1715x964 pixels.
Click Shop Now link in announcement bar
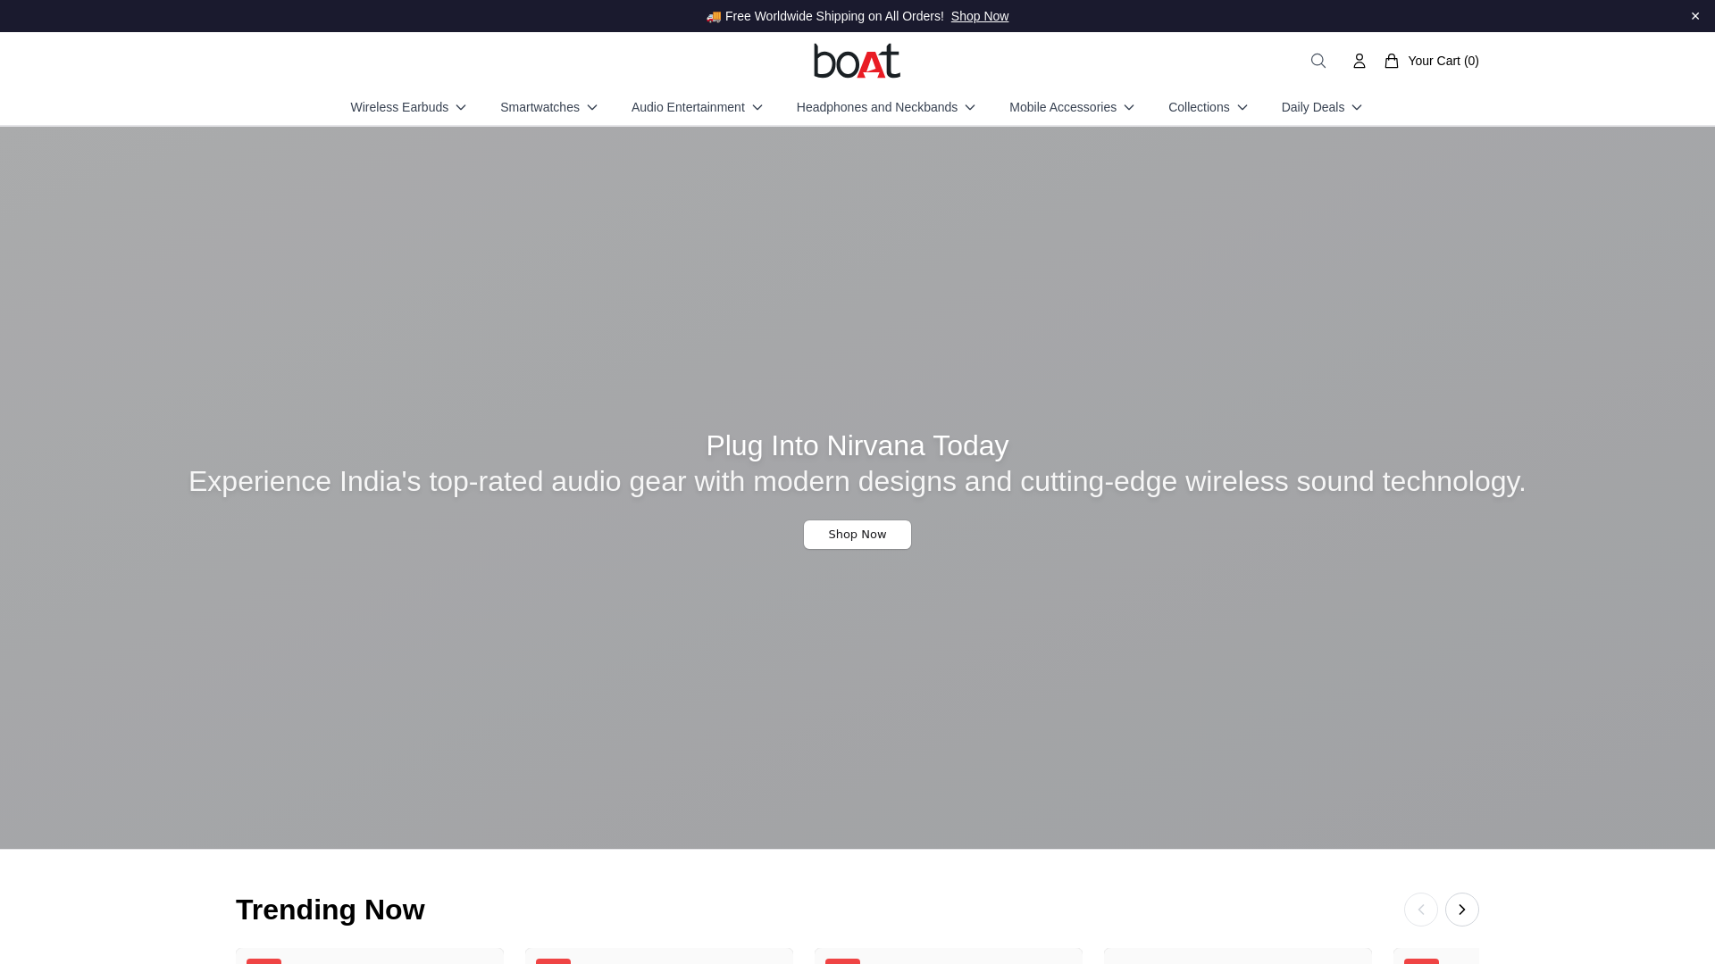[980, 16]
